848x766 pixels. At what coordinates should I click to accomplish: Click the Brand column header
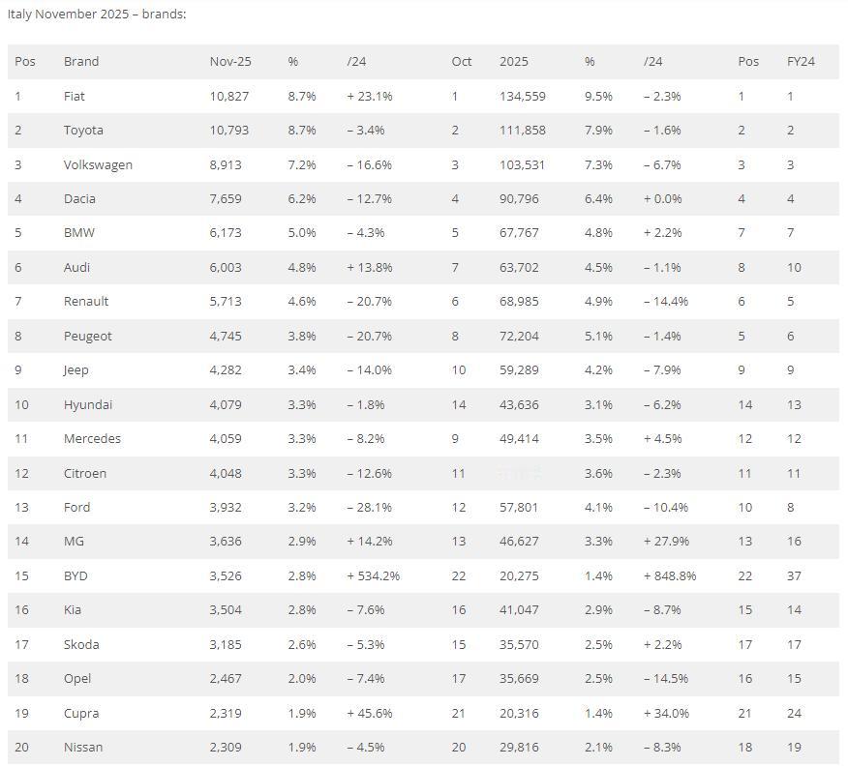[x=81, y=62]
